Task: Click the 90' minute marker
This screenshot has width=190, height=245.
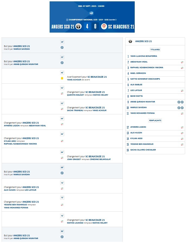Action: point(62,231)
